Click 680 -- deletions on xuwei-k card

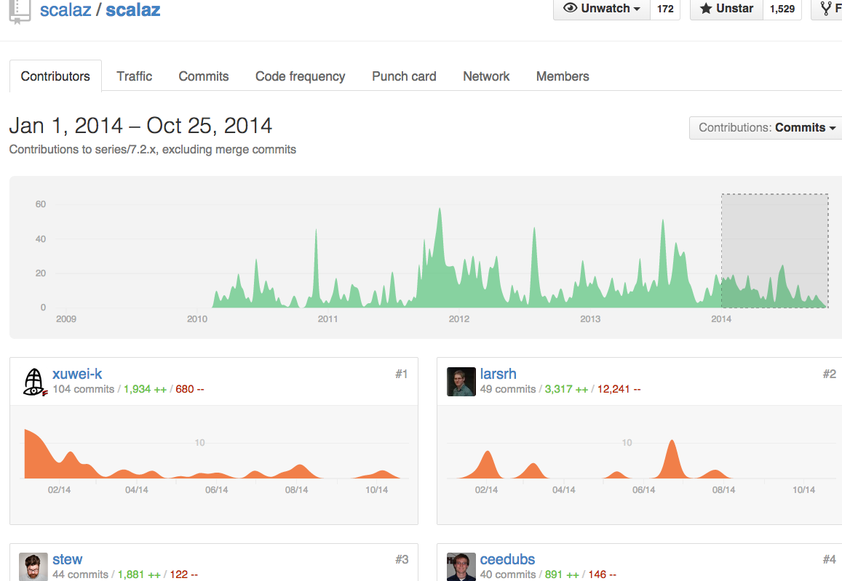[189, 389]
